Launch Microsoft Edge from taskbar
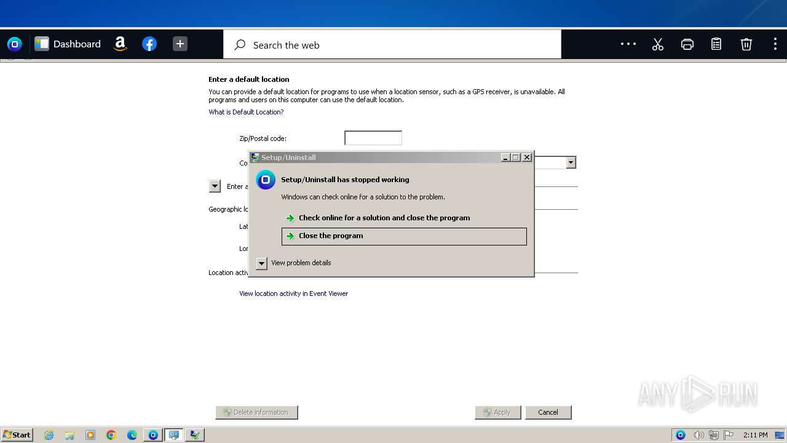Viewport: 787px width, 443px height. pos(132,435)
